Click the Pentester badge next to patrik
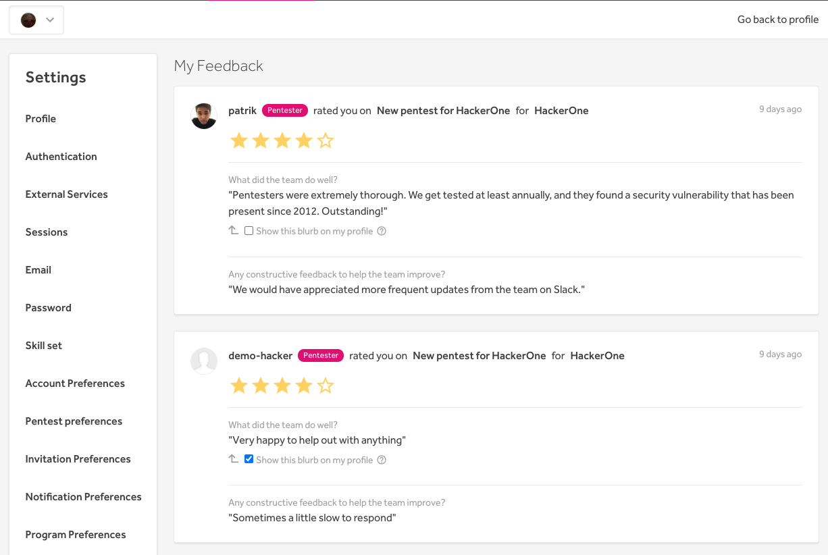 click(285, 111)
